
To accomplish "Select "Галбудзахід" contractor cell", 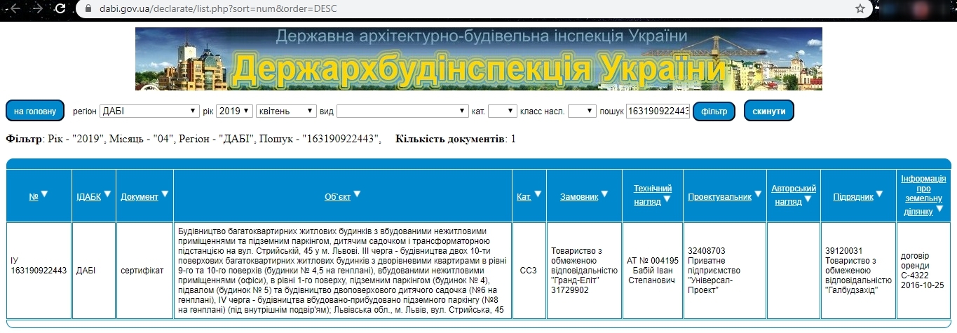I will pos(859,271).
